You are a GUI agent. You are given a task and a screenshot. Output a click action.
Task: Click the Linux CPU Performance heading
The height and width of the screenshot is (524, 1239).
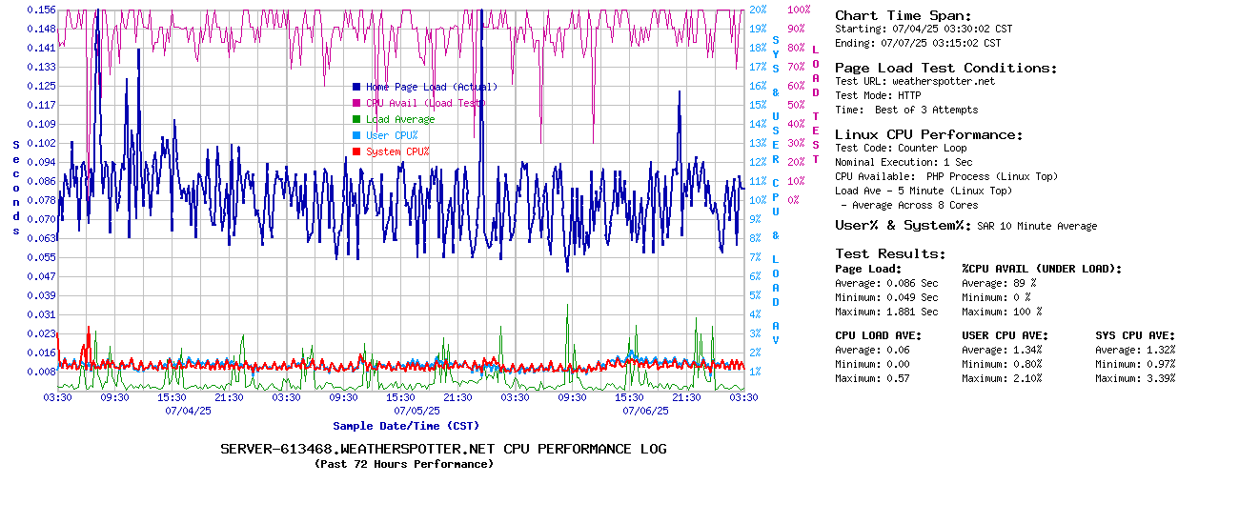[928, 134]
